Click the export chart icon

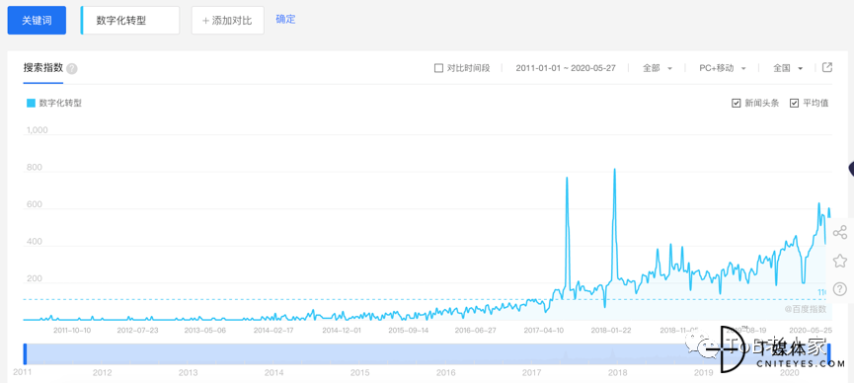tap(826, 67)
